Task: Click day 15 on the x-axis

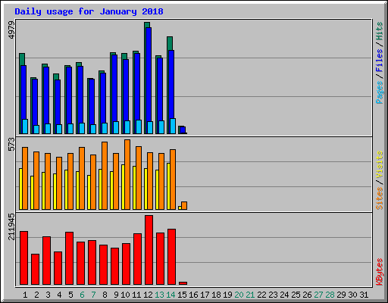Action: click(x=182, y=295)
